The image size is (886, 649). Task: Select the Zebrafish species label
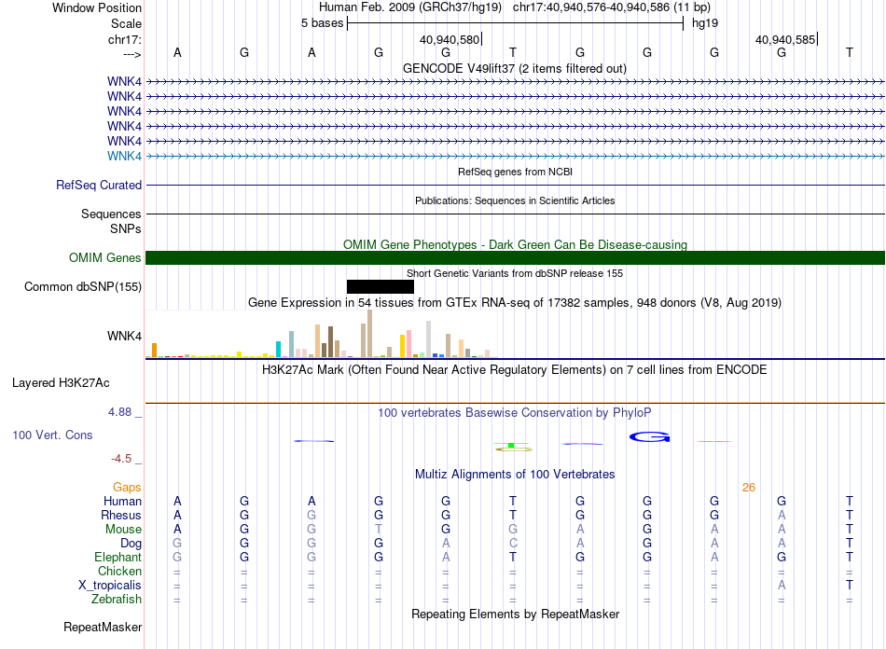[117, 599]
